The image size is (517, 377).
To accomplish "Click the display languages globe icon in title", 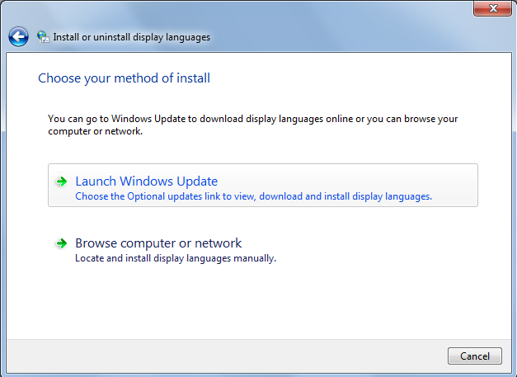I will pyautogui.click(x=43, y=36).
